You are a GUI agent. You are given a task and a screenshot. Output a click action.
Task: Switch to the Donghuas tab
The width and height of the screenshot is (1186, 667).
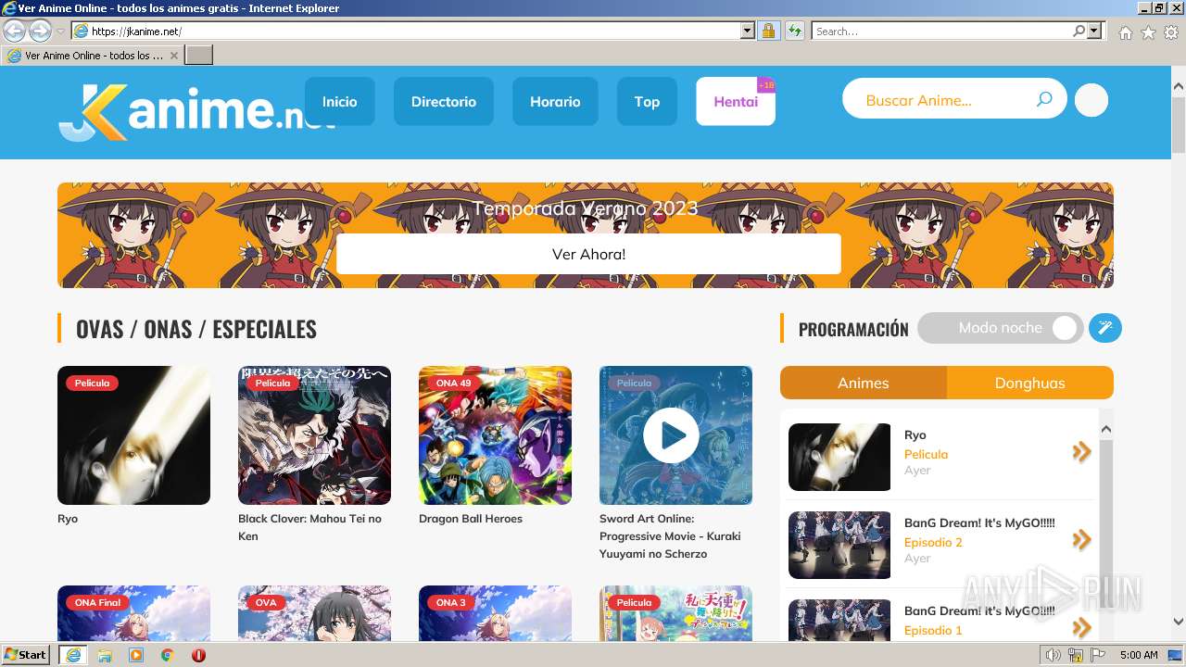(x=1030, y=383)
